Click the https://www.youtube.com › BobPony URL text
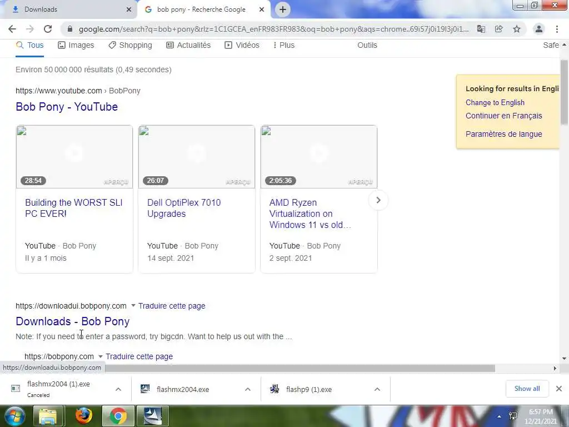This screenshot has height=427, width=569. point(78,91)
